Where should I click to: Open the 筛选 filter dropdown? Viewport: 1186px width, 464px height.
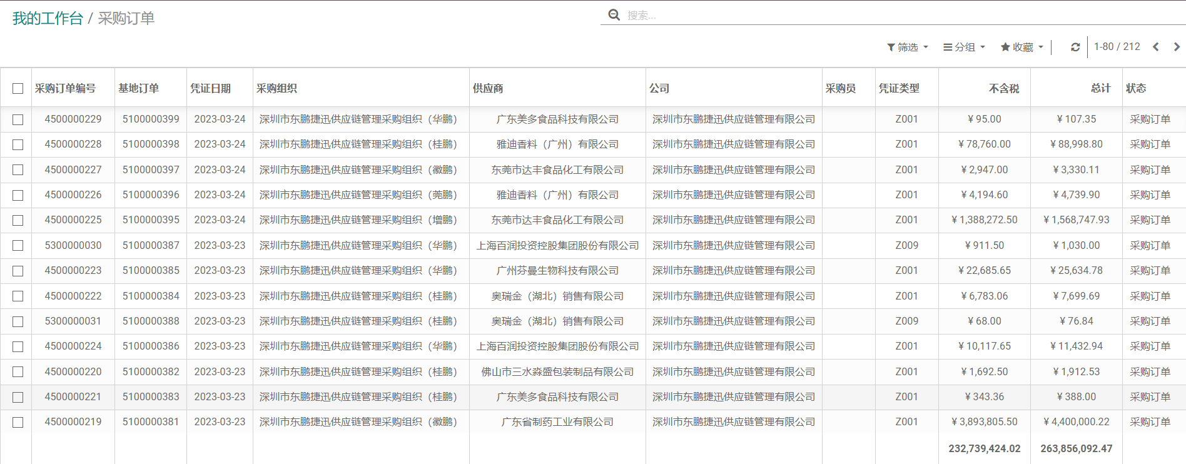click(908, 47)
